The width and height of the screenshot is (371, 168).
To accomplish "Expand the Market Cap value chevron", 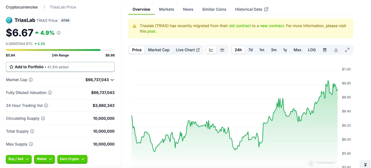I will click(112, 80).
